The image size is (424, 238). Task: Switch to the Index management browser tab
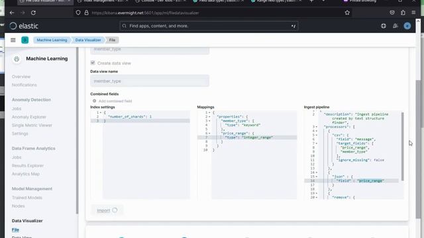[102, 1]
